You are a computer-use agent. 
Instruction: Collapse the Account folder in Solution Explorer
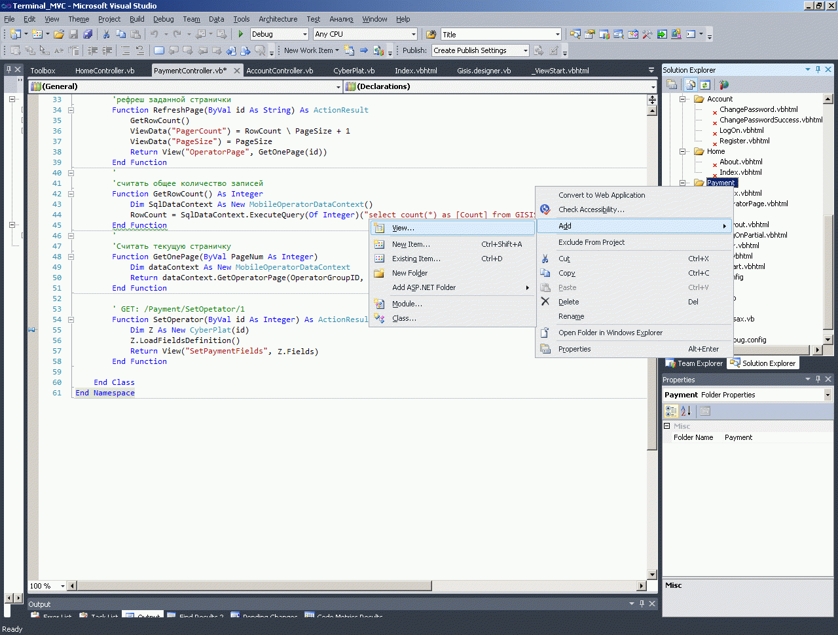(682, 99)
